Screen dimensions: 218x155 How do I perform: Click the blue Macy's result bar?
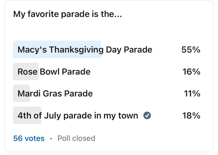(x=57, y=49)
